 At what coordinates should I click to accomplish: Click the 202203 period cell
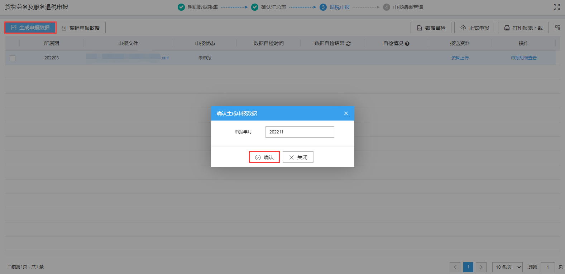(x=52, y=58)
